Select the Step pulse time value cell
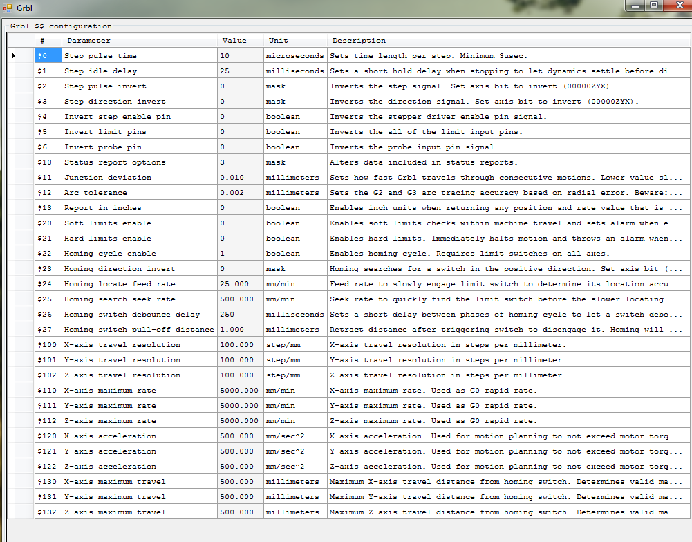Viewport: 692px width, 542px height. pos(240,56)
